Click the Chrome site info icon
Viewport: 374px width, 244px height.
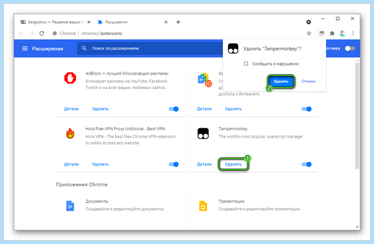click(x=55, y=34)
